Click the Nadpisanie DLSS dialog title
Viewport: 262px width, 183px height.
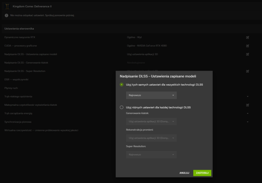coord(158,76)
